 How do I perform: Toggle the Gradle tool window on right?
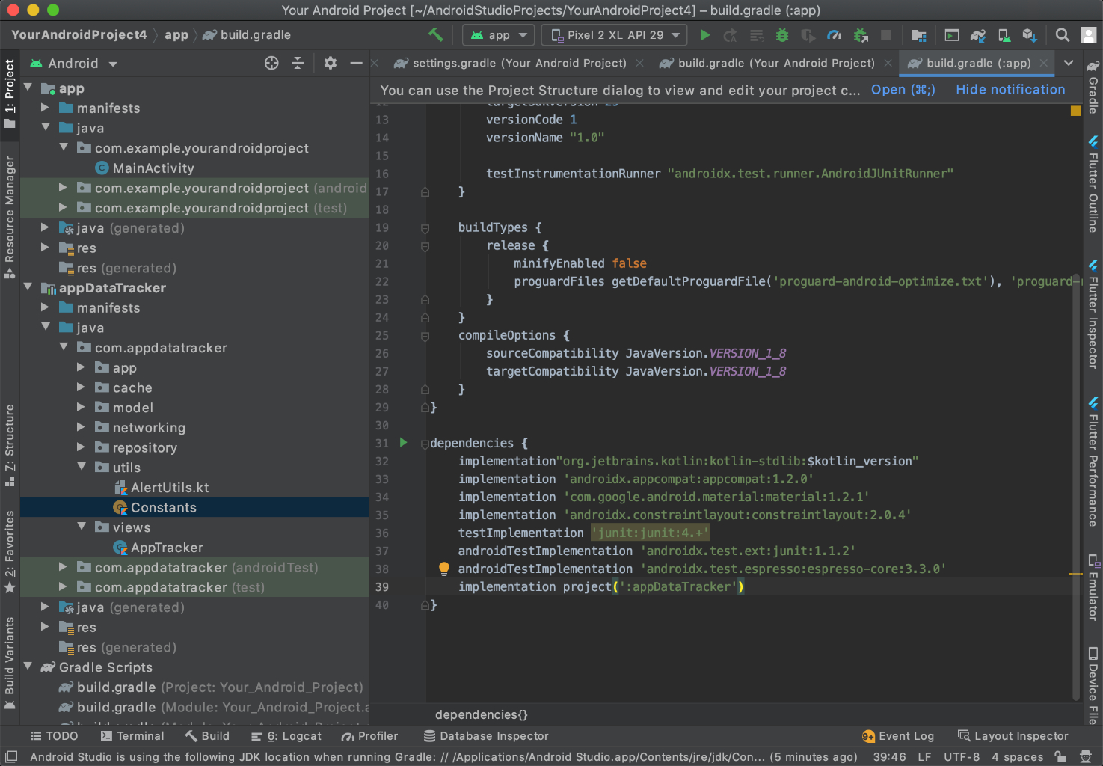(x=1093, y=86)
